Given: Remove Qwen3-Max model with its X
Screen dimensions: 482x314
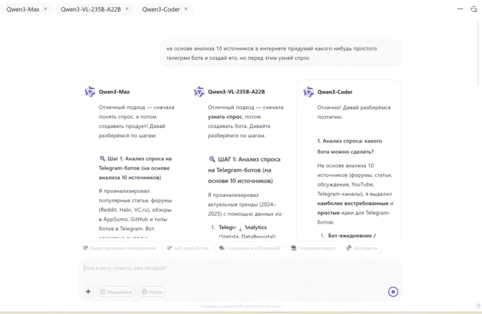Looking at the screenshot, I should pos(45,9).
